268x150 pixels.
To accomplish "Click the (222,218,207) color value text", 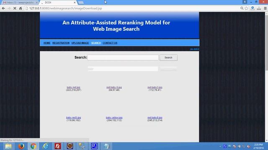I will (x=74, y=90).
